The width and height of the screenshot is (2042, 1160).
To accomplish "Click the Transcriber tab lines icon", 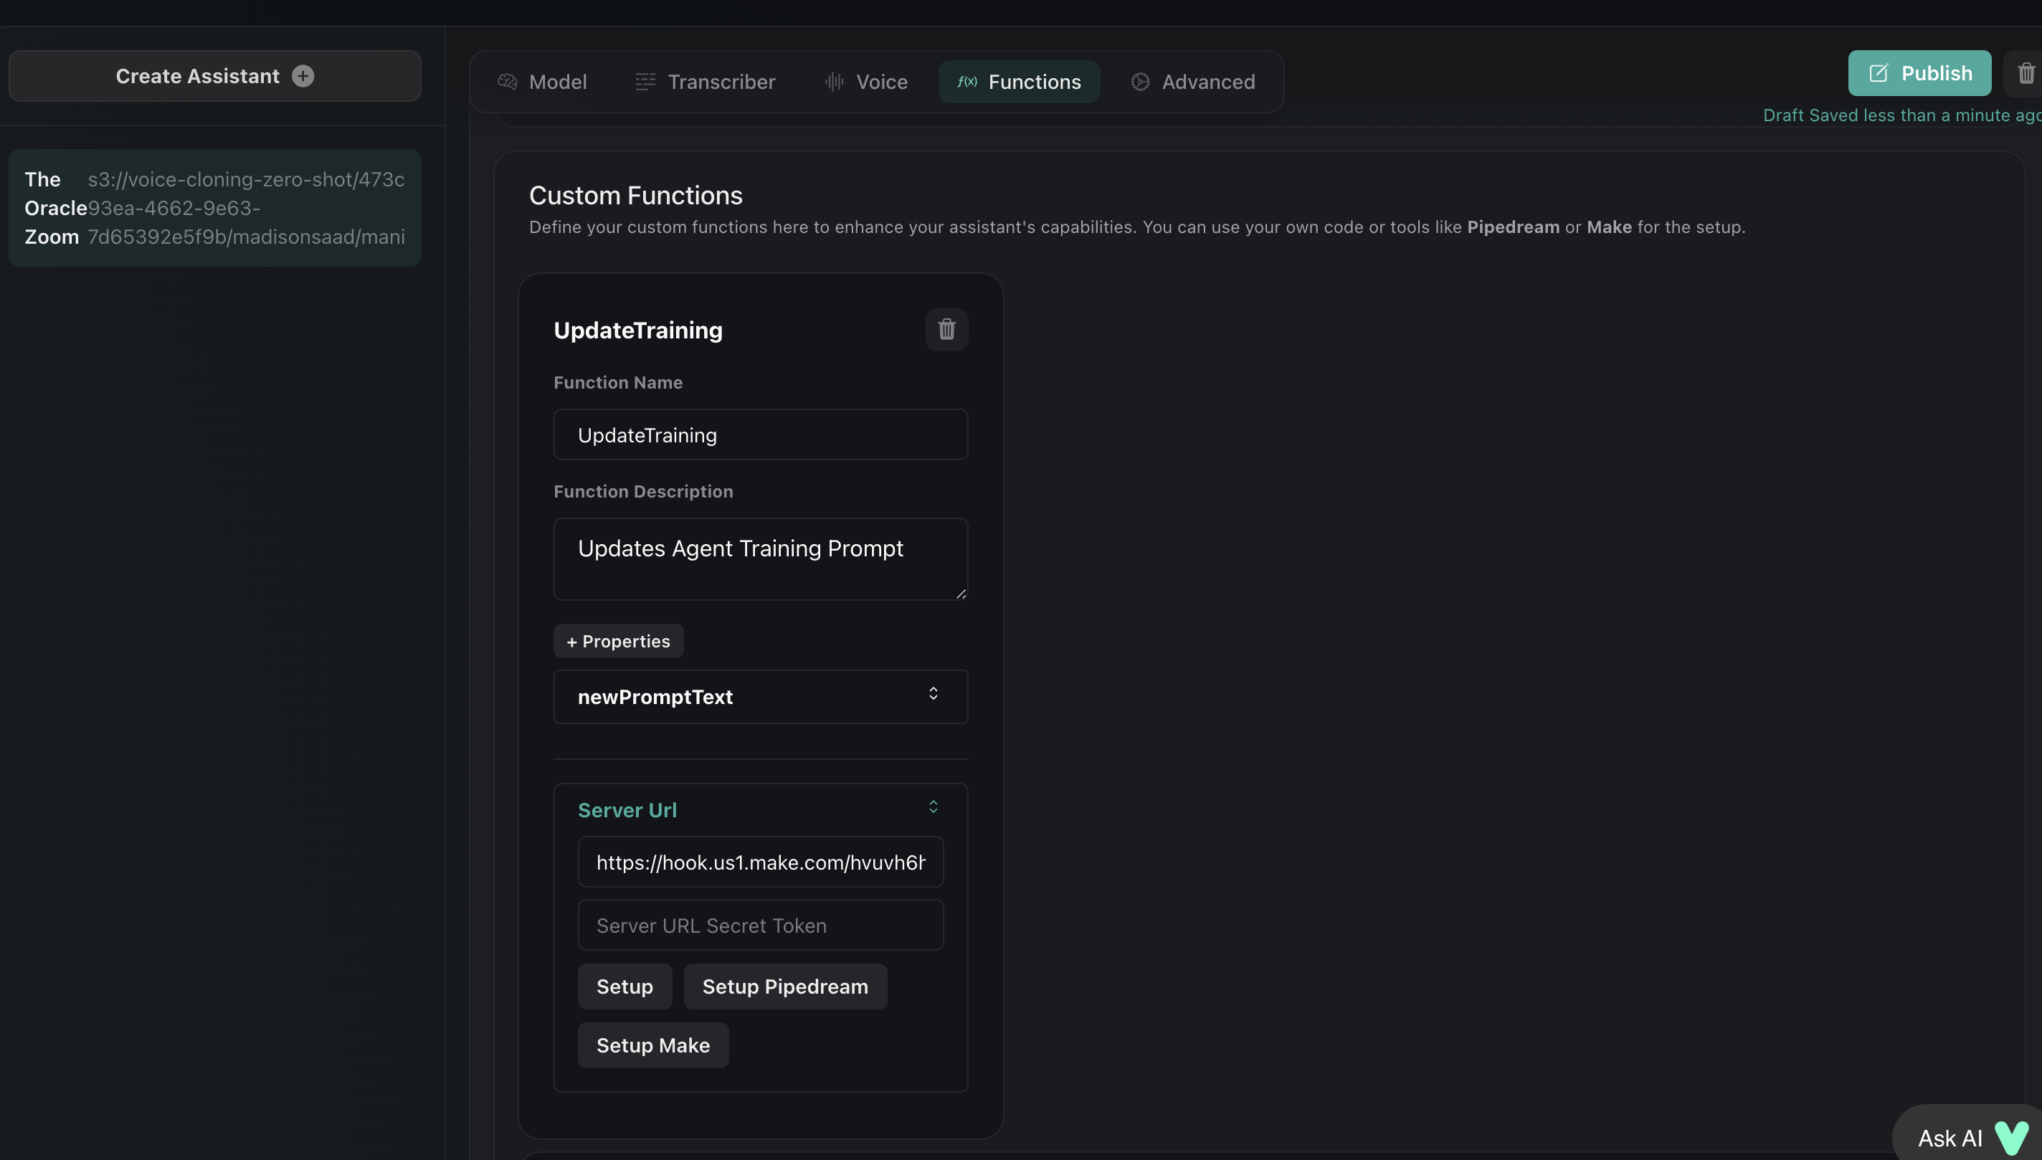I will click(x=645, y=81).
